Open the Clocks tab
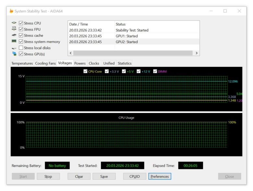 pos(94,63)
